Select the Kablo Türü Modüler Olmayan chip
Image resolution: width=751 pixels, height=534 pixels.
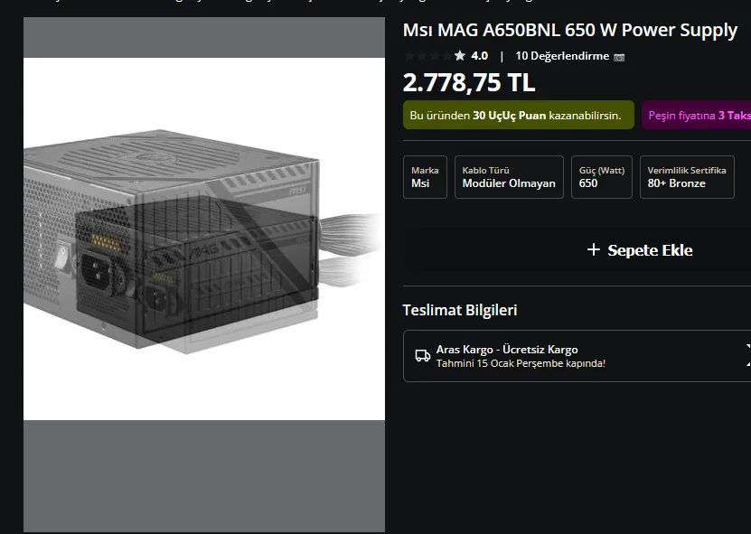click(509, 177)
